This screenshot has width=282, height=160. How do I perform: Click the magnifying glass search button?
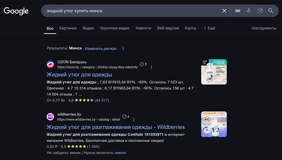click(x=271, y=11)
